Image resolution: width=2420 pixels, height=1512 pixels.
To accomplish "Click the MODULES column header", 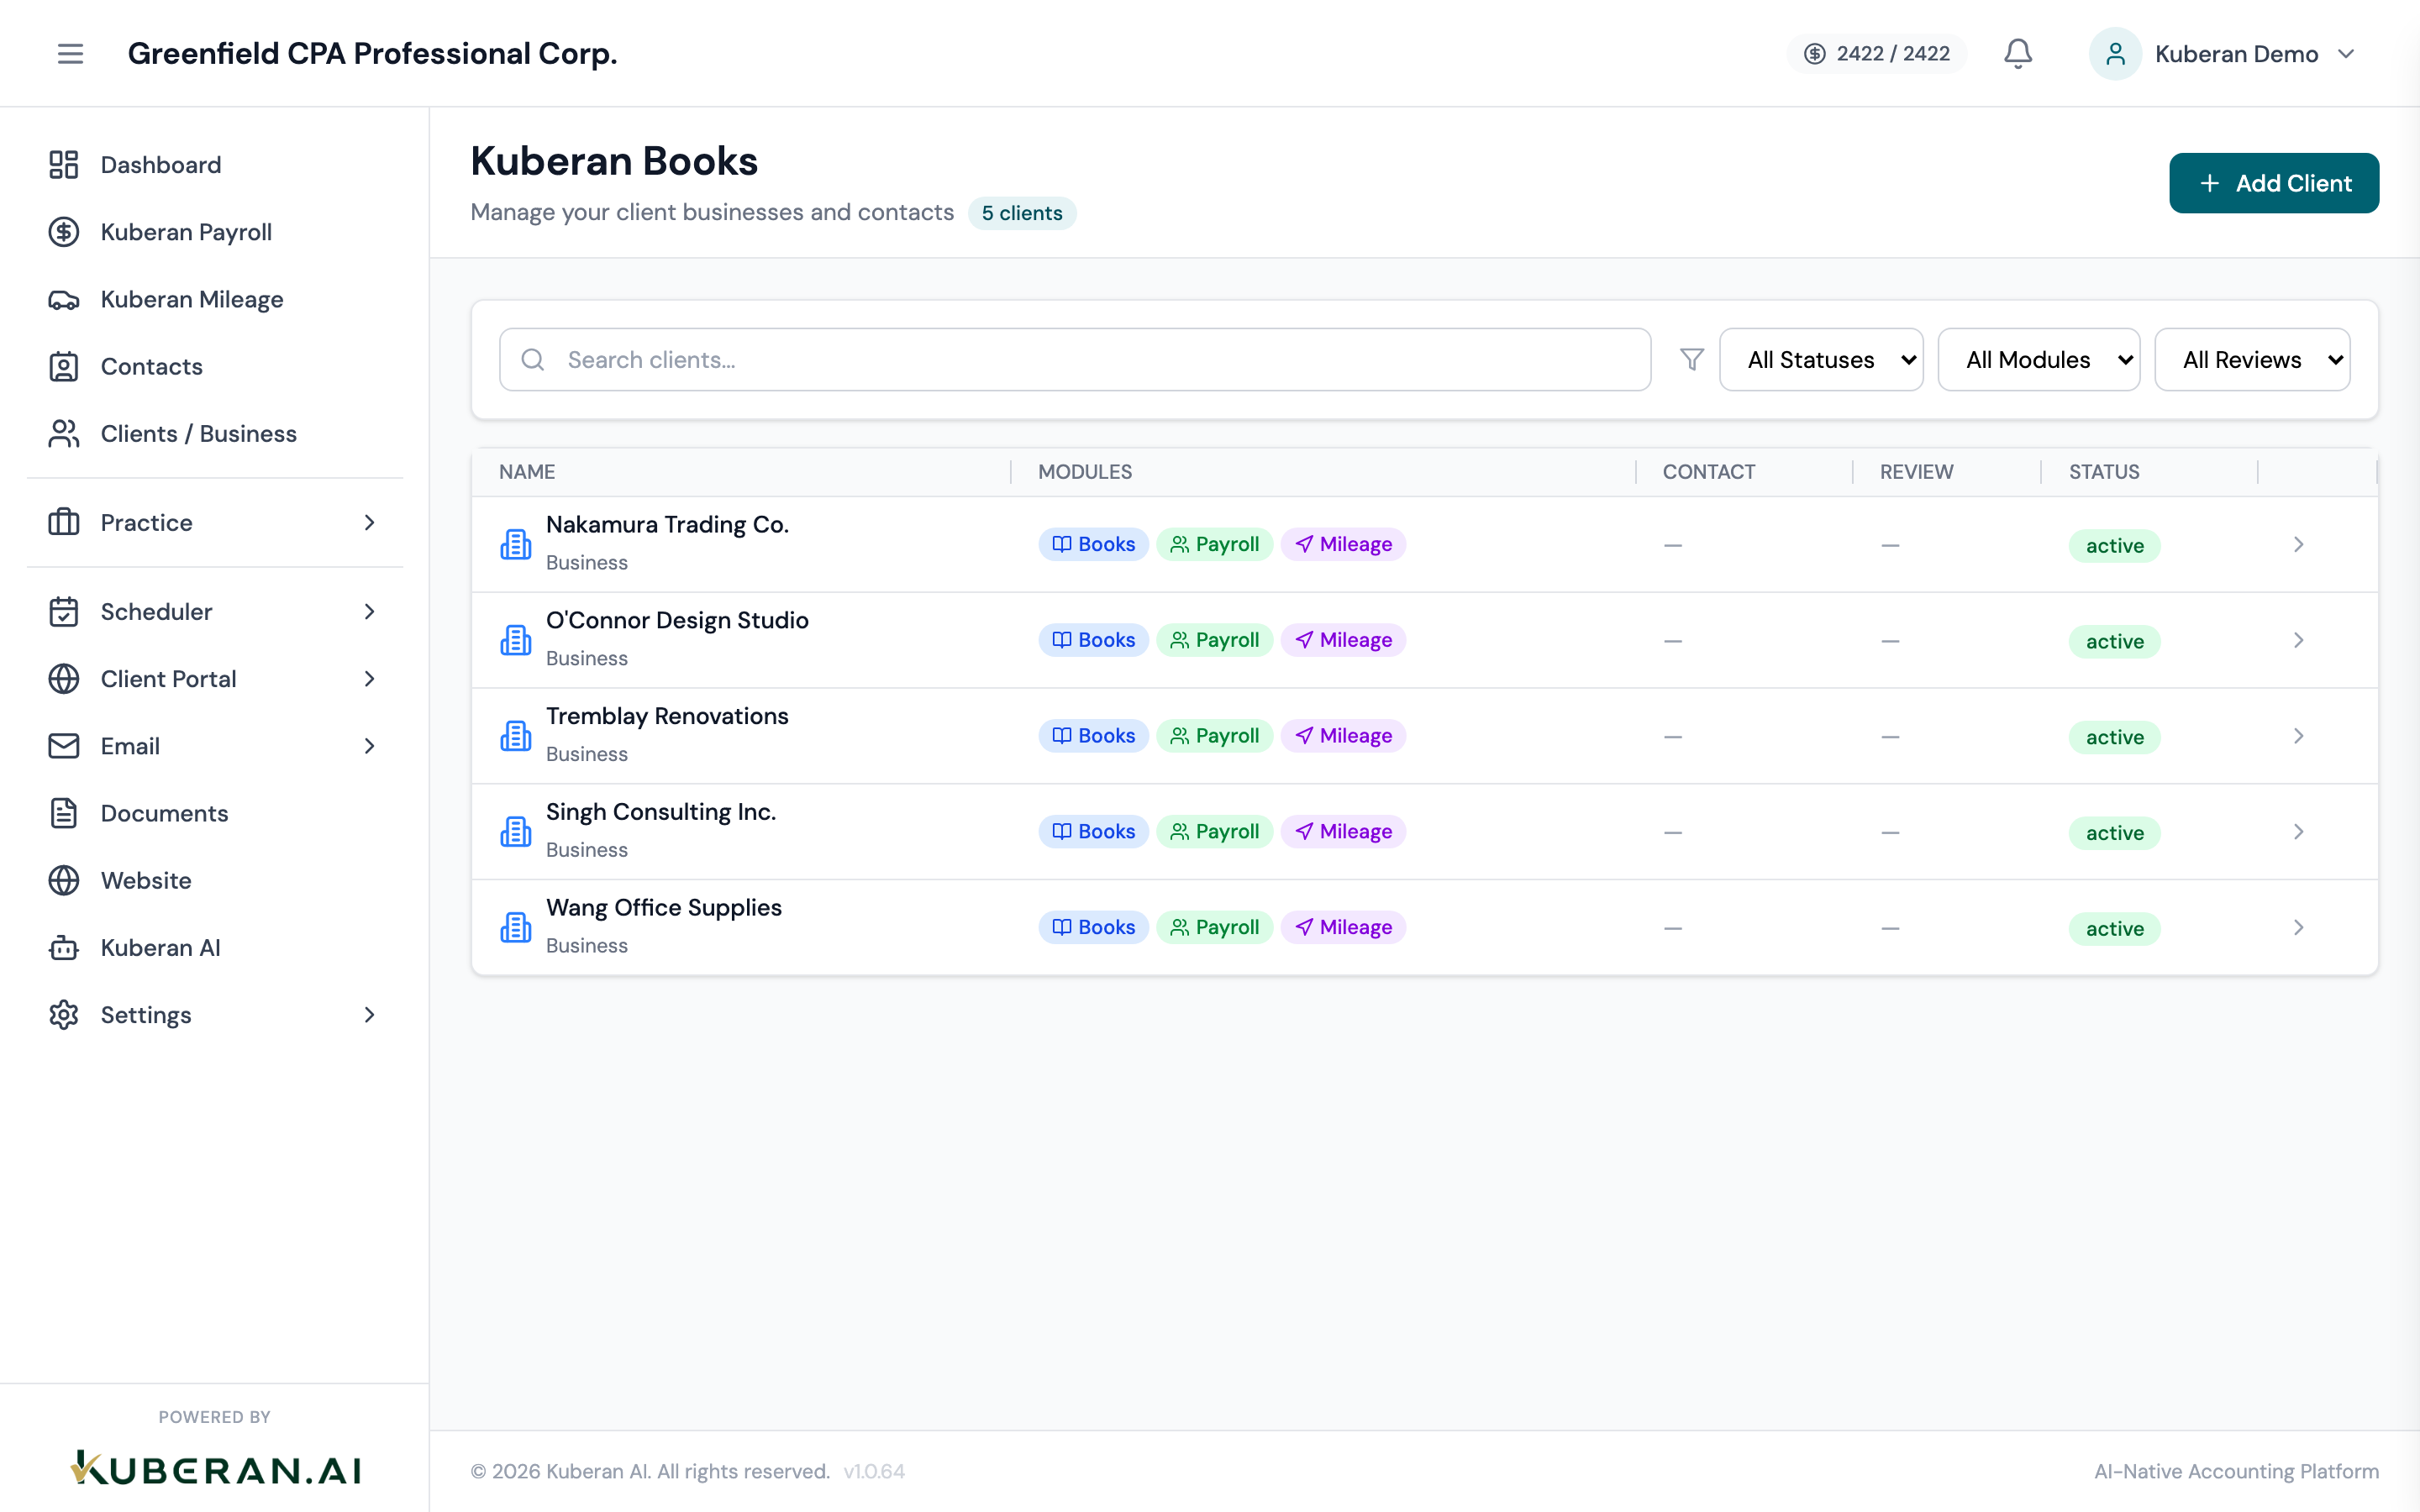I will pos(1085,472).
